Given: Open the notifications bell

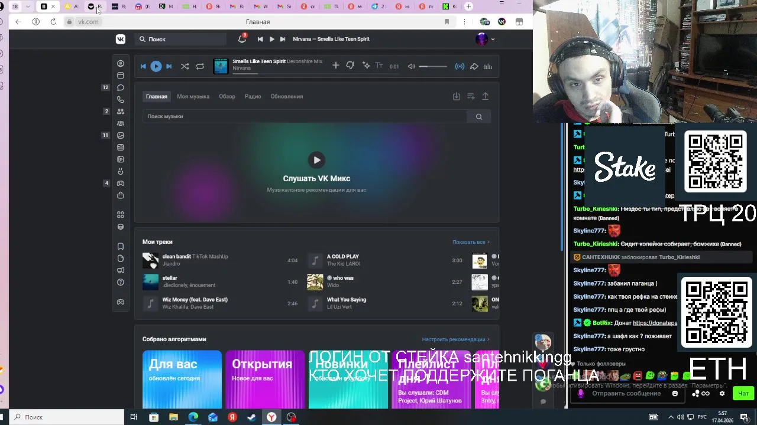Looking at the screenshot, I should [242, 39].
